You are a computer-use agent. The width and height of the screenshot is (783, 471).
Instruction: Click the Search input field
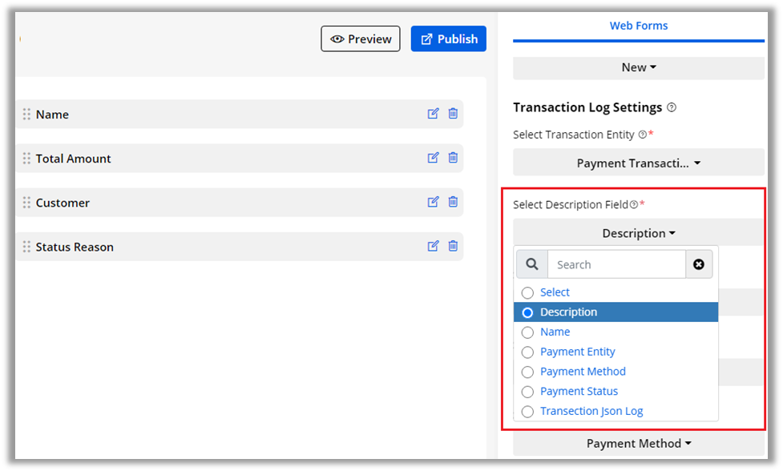pos(616,264)
